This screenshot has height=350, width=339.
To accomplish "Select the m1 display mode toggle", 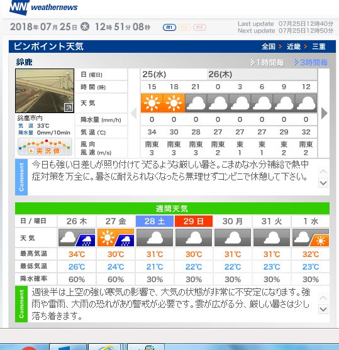I will (169, 28).
